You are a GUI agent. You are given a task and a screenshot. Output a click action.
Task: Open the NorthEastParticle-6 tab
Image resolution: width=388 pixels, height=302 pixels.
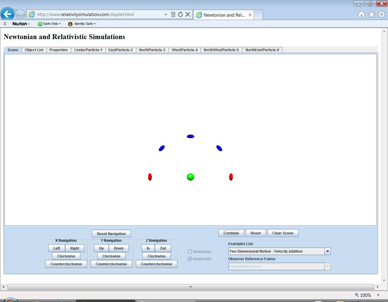coord(262,50)
